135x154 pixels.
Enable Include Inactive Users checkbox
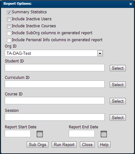click(x=9, y=19)
